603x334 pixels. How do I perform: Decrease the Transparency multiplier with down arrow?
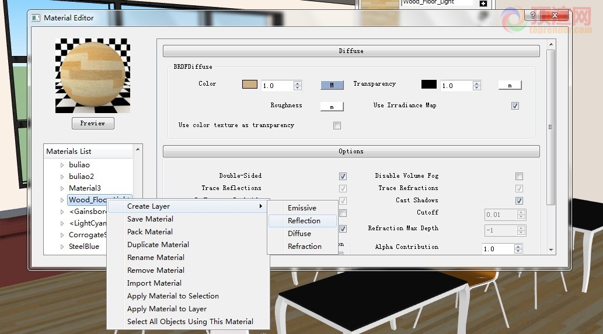[477, 88]
